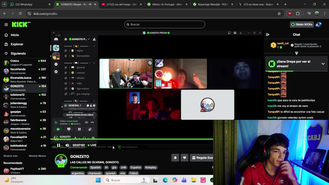Bookmark this page with the star
This screenshot has width=329, height=185.
click(x=279, y=14)
